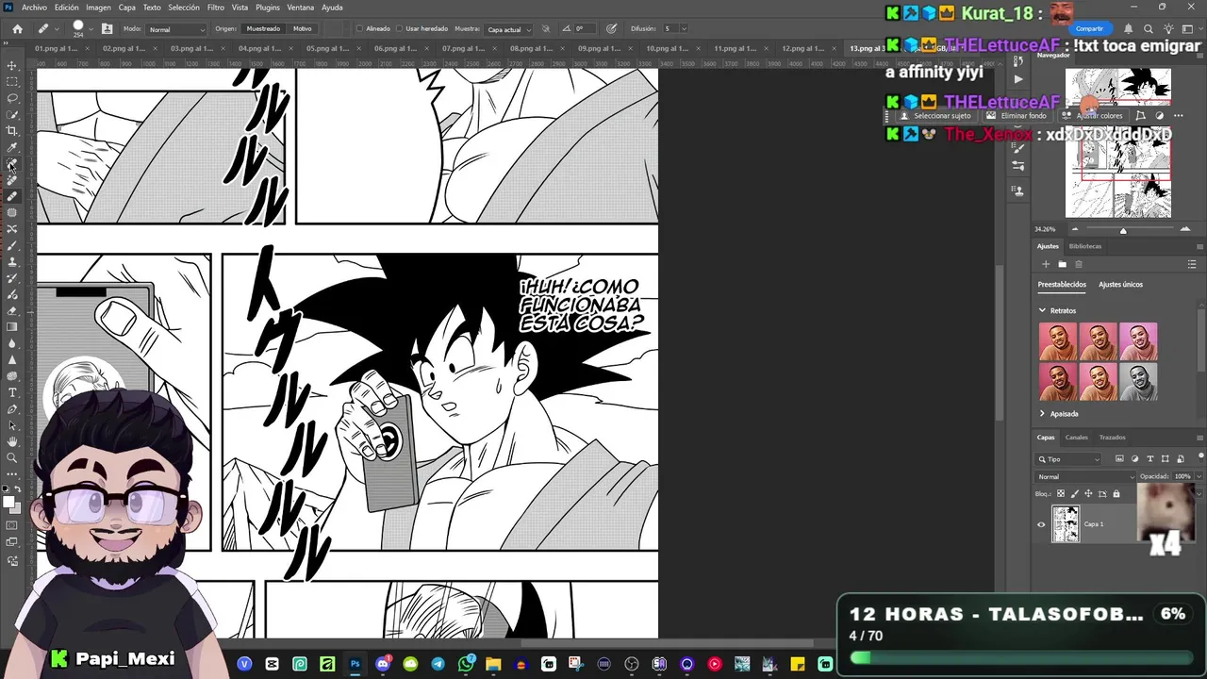This screenshot has height=679, width=1207.
Task: Click the Navigator zoom slider handle
Action: (x=1123, y=230)
